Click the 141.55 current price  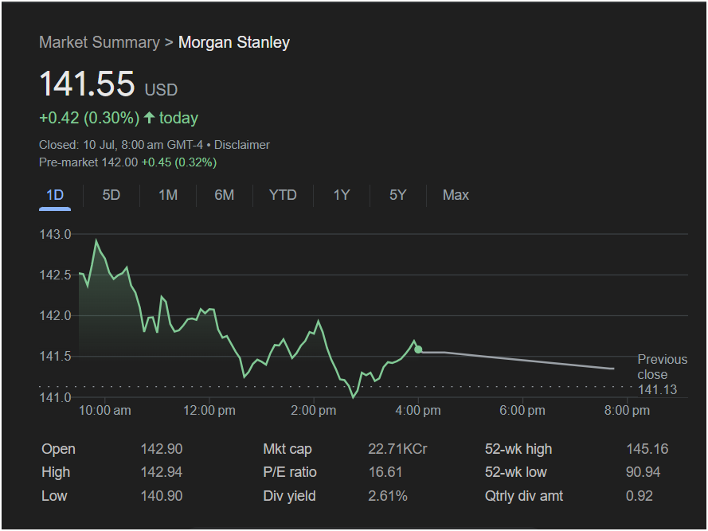coord(87,84)
